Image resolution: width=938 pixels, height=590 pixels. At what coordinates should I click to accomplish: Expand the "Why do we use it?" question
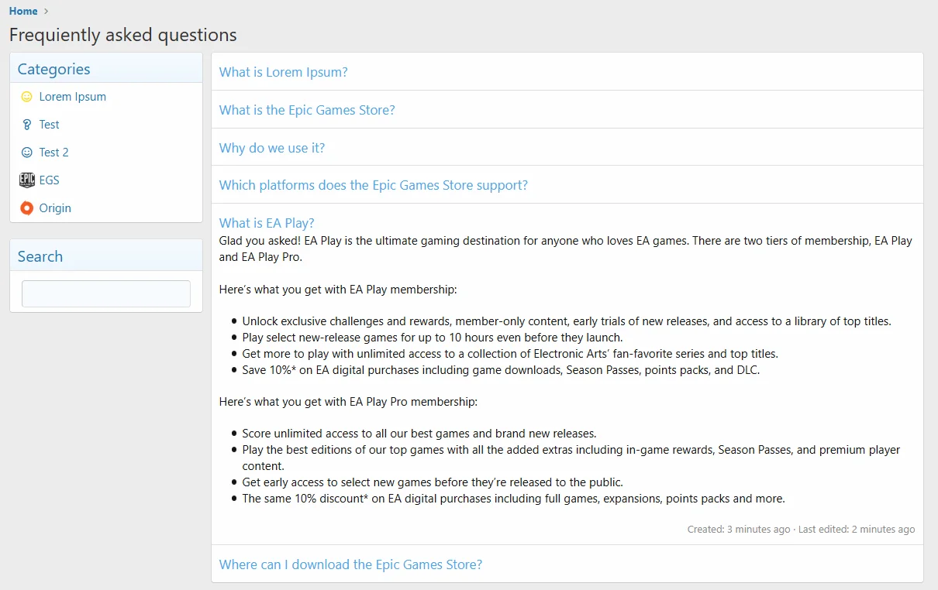(272, 148)
